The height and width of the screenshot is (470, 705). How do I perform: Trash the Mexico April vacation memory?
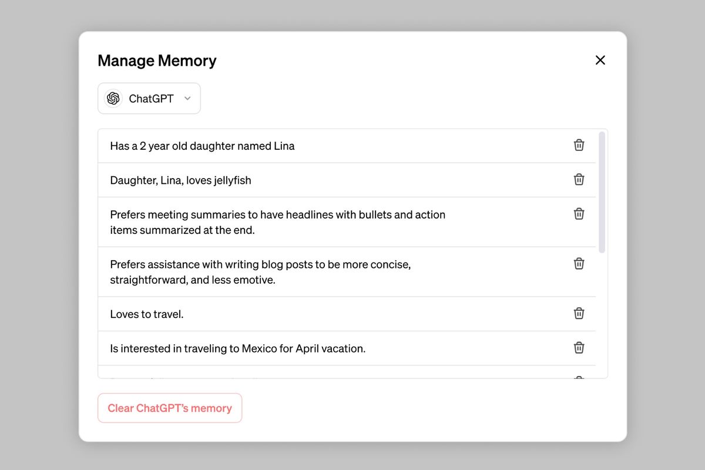(x=579, y=348)
